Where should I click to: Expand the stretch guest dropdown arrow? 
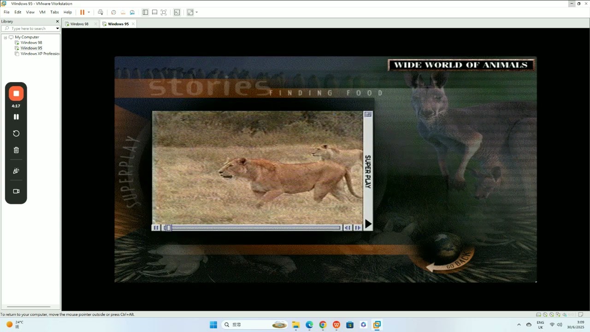click(197, 12)
